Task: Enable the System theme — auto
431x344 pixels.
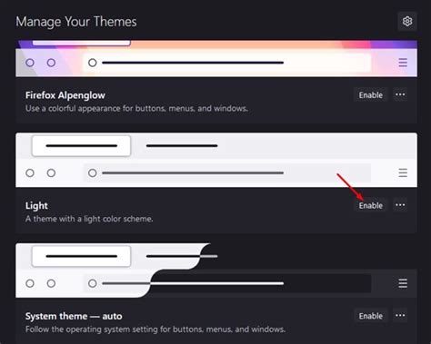Action: tap(370, 316)
